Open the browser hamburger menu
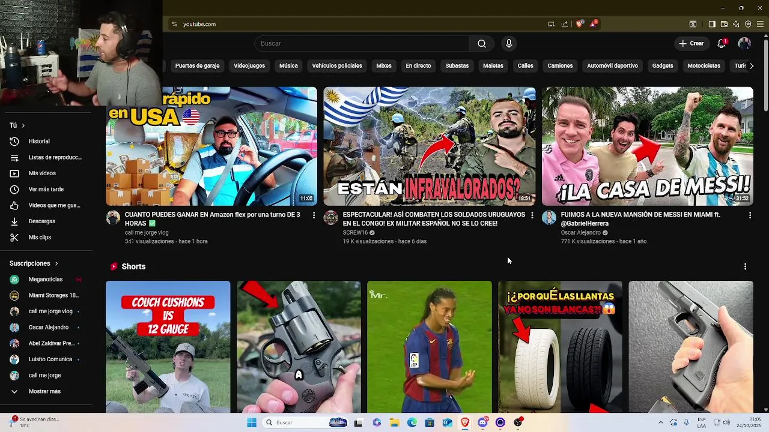769x432 pixels. coord(760,24)
